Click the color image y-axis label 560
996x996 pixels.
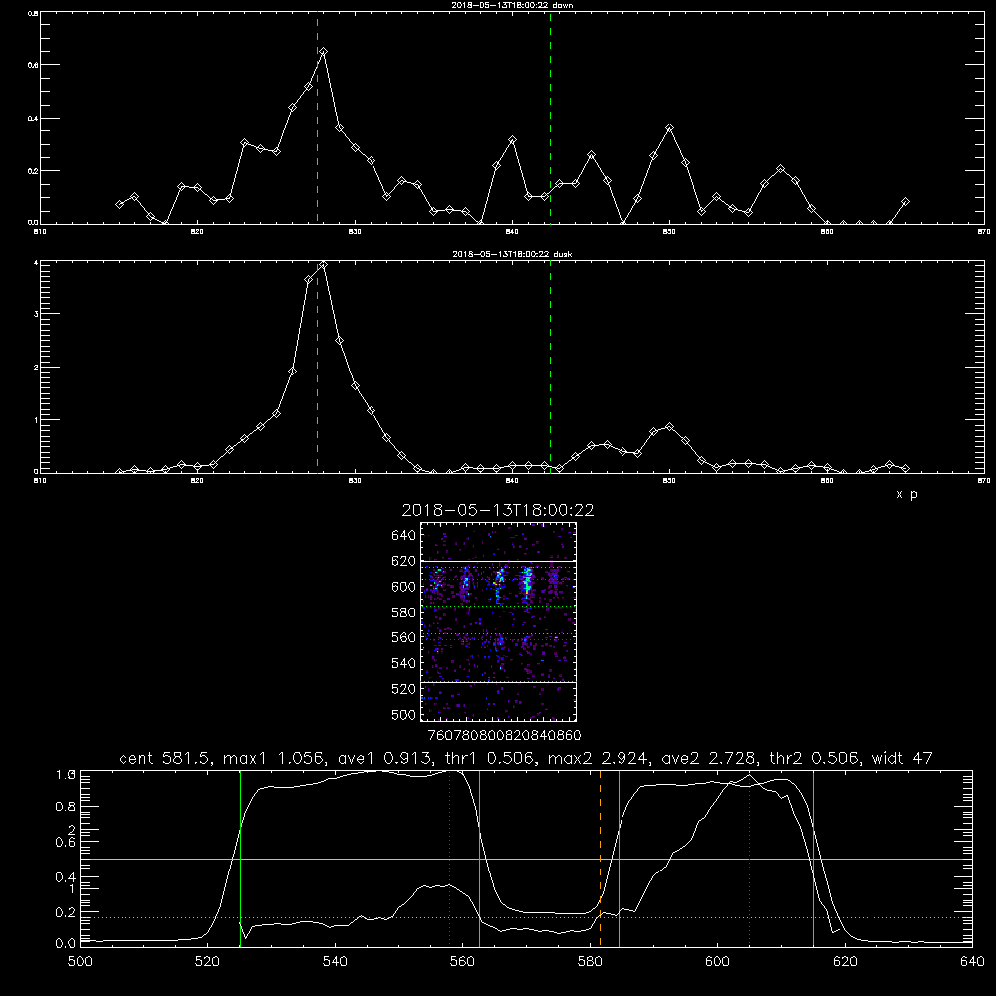404,637
